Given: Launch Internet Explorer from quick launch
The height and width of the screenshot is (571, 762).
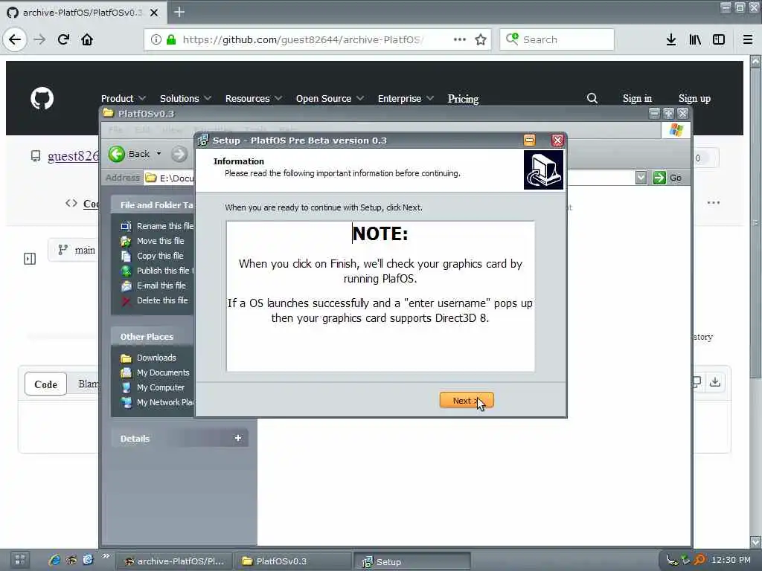Looking at the screenshot, I should pyautogui.click(x=54, y=561).
